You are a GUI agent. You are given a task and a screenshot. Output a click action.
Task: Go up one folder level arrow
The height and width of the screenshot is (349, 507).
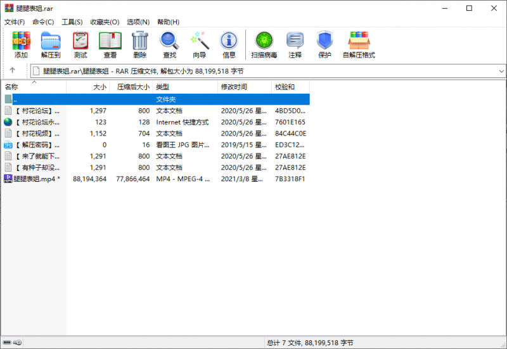[x=12, y=70]
